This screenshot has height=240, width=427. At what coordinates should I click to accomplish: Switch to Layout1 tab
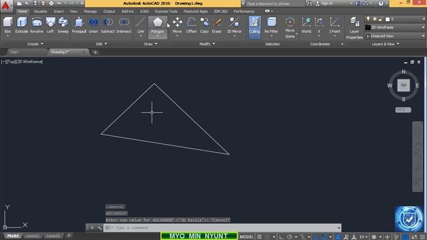click(x=32, y=236)
